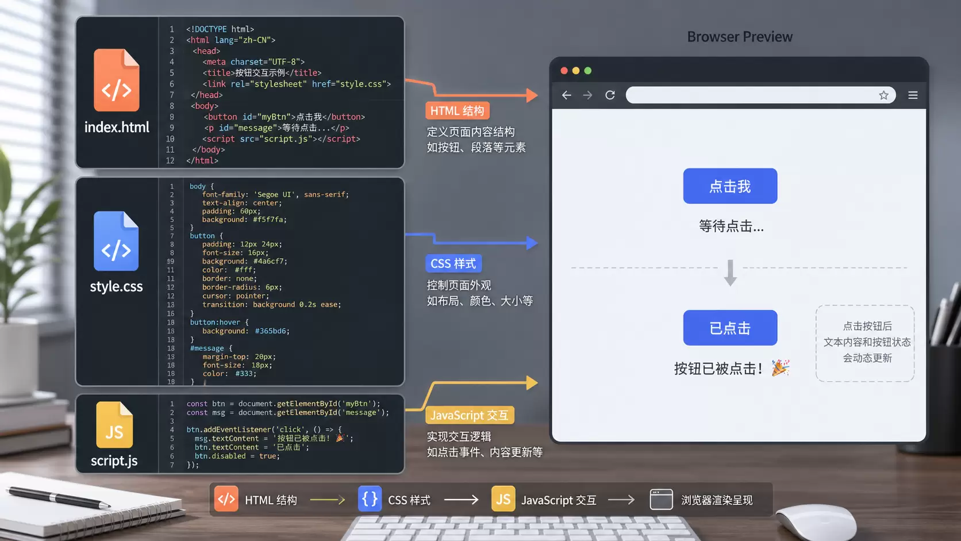The image size is (961, 541).
Task: Click the 浏览器渲染呈现 text
Action: point(717,500)
